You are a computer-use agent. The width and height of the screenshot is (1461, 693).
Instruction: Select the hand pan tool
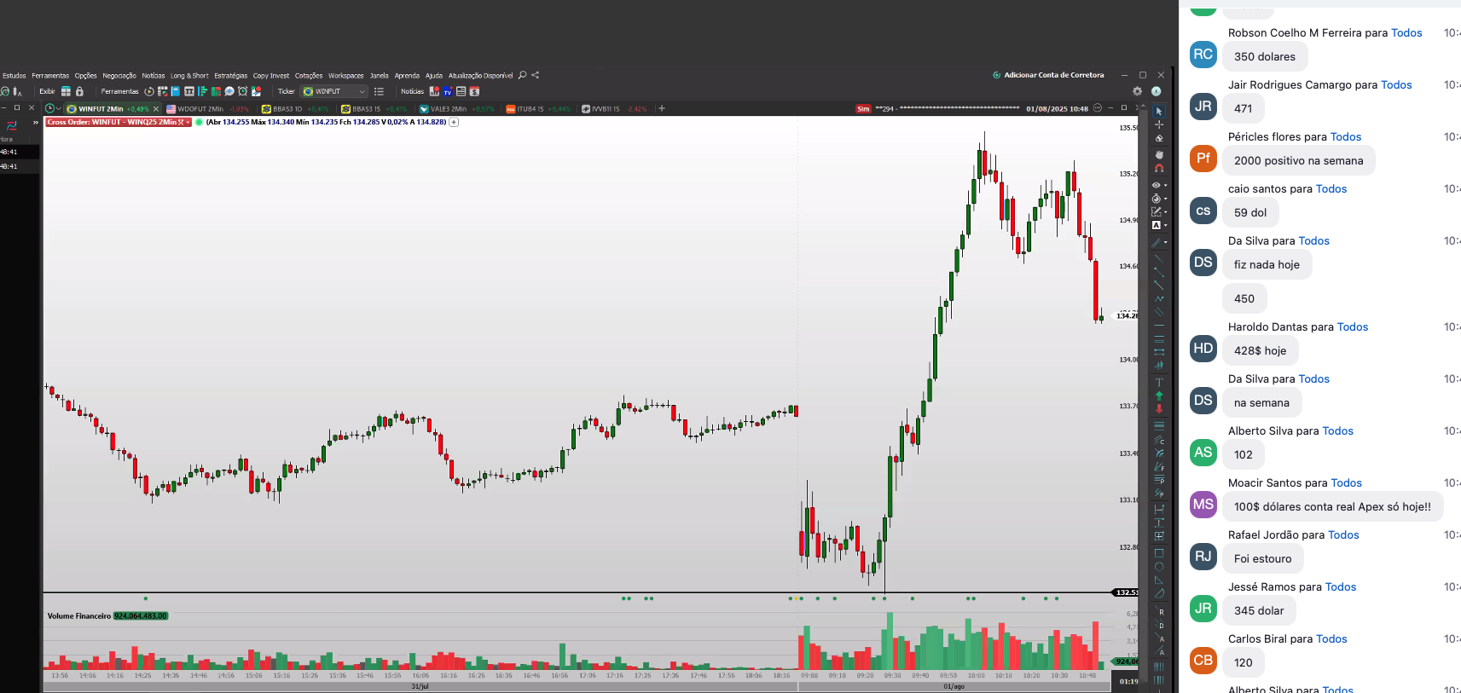tap(1158, 154)
